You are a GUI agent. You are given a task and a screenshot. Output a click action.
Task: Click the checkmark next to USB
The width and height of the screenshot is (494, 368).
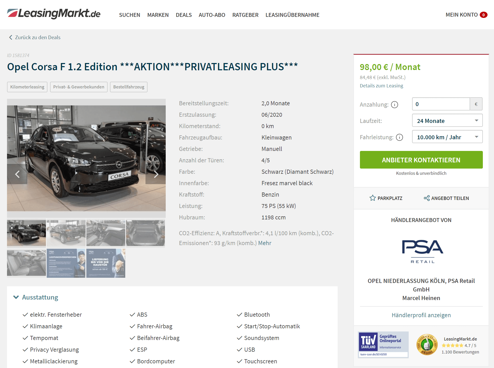pos(239,350)
